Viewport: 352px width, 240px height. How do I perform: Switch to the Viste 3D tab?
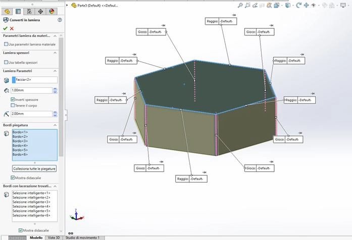[54, 237]
